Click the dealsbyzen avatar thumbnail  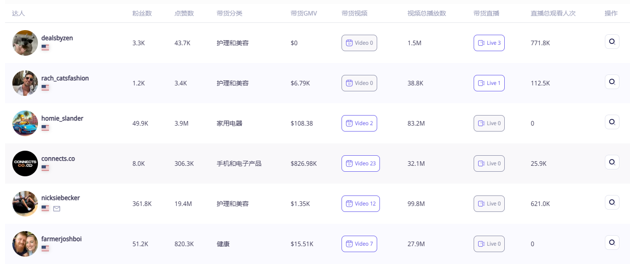pos(25,43)
